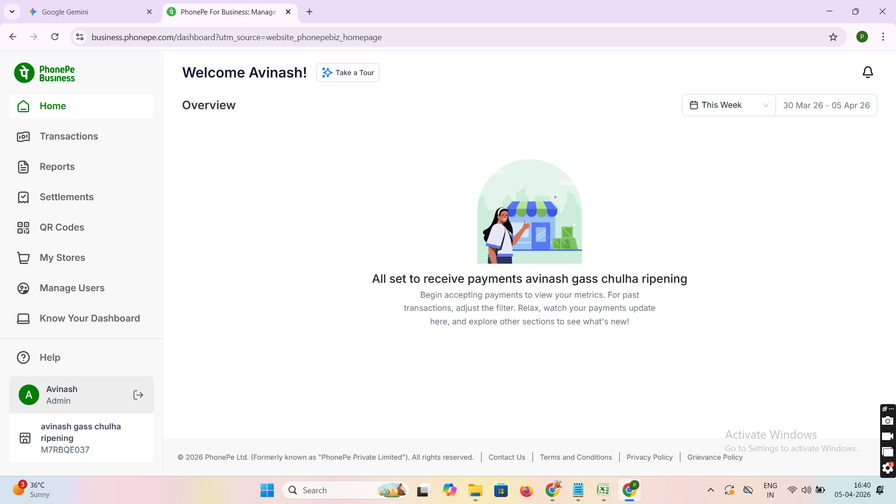Click the QR Codes grid icon

click(23, 228)
